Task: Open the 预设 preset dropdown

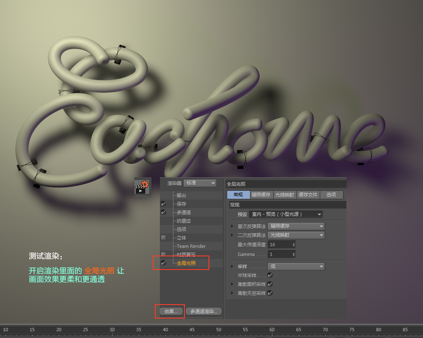Action: [286, 214]
